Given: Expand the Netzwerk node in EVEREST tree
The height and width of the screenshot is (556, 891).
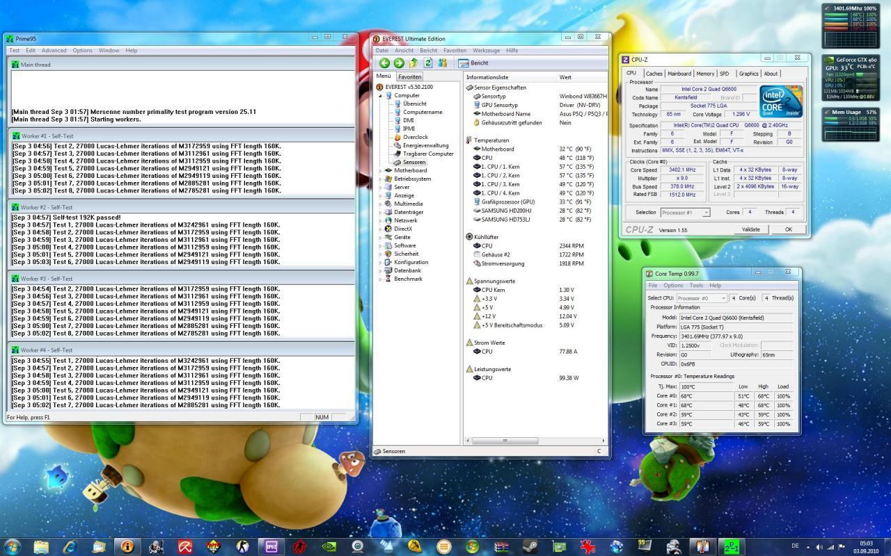Looking at the screenshot, I should pos(381,220).
